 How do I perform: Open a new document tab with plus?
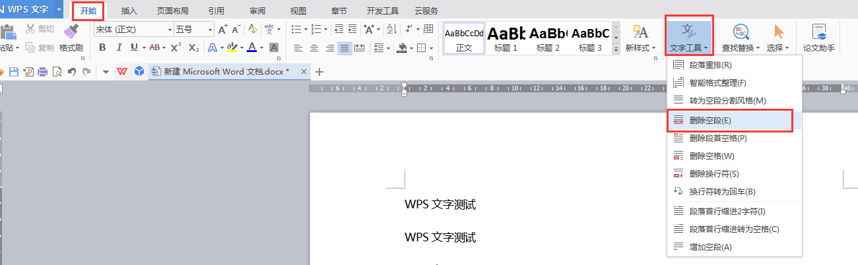(x=319, y=71)
